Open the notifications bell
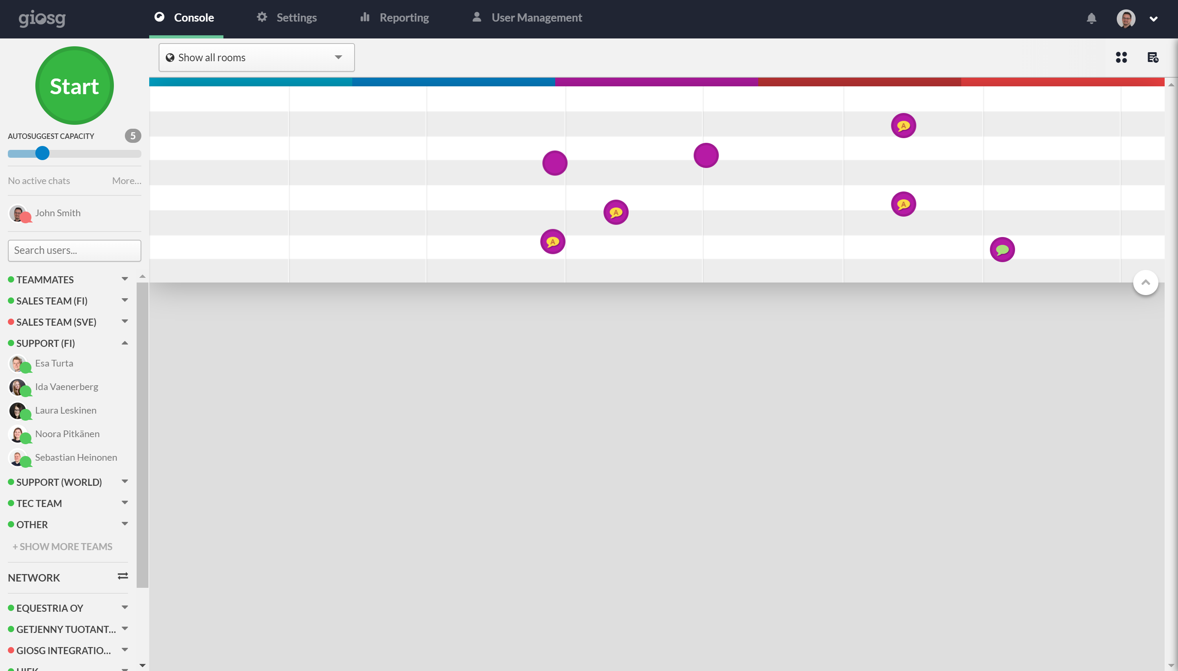 tap(1091, 18)
